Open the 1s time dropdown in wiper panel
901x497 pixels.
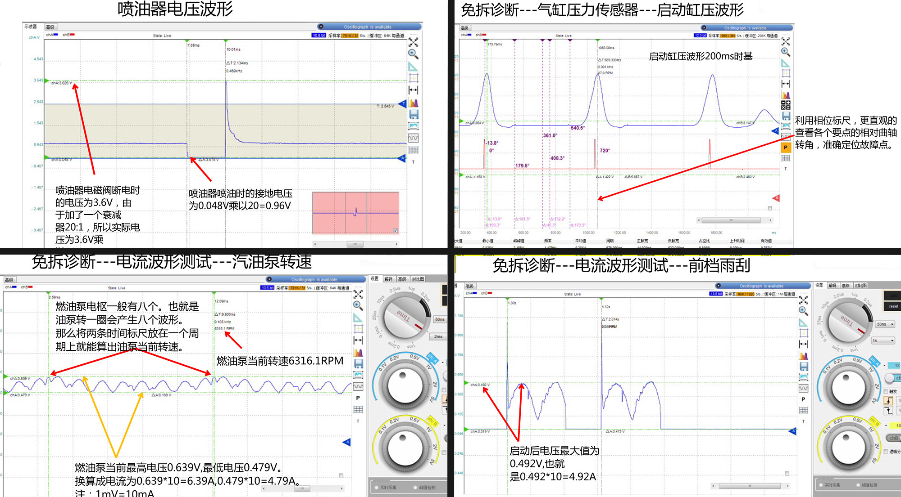click(883, 340)
